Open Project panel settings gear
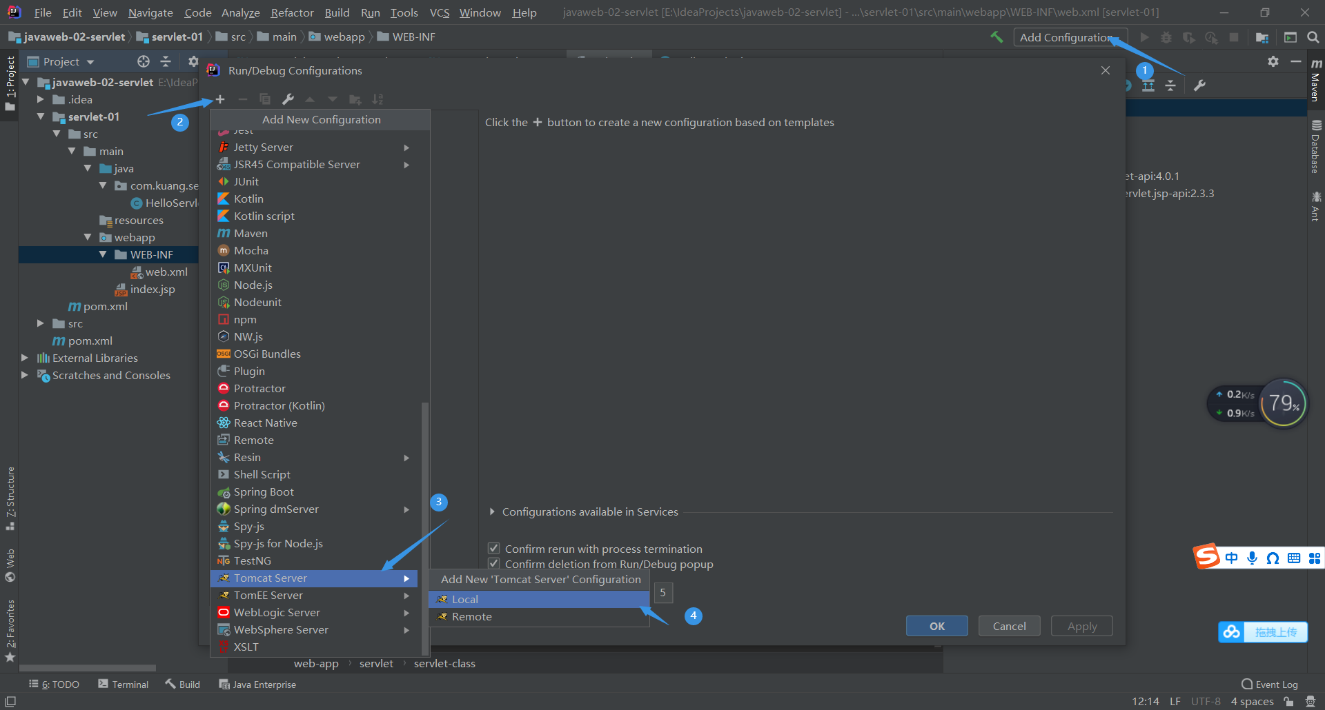 tap(193, 61)
